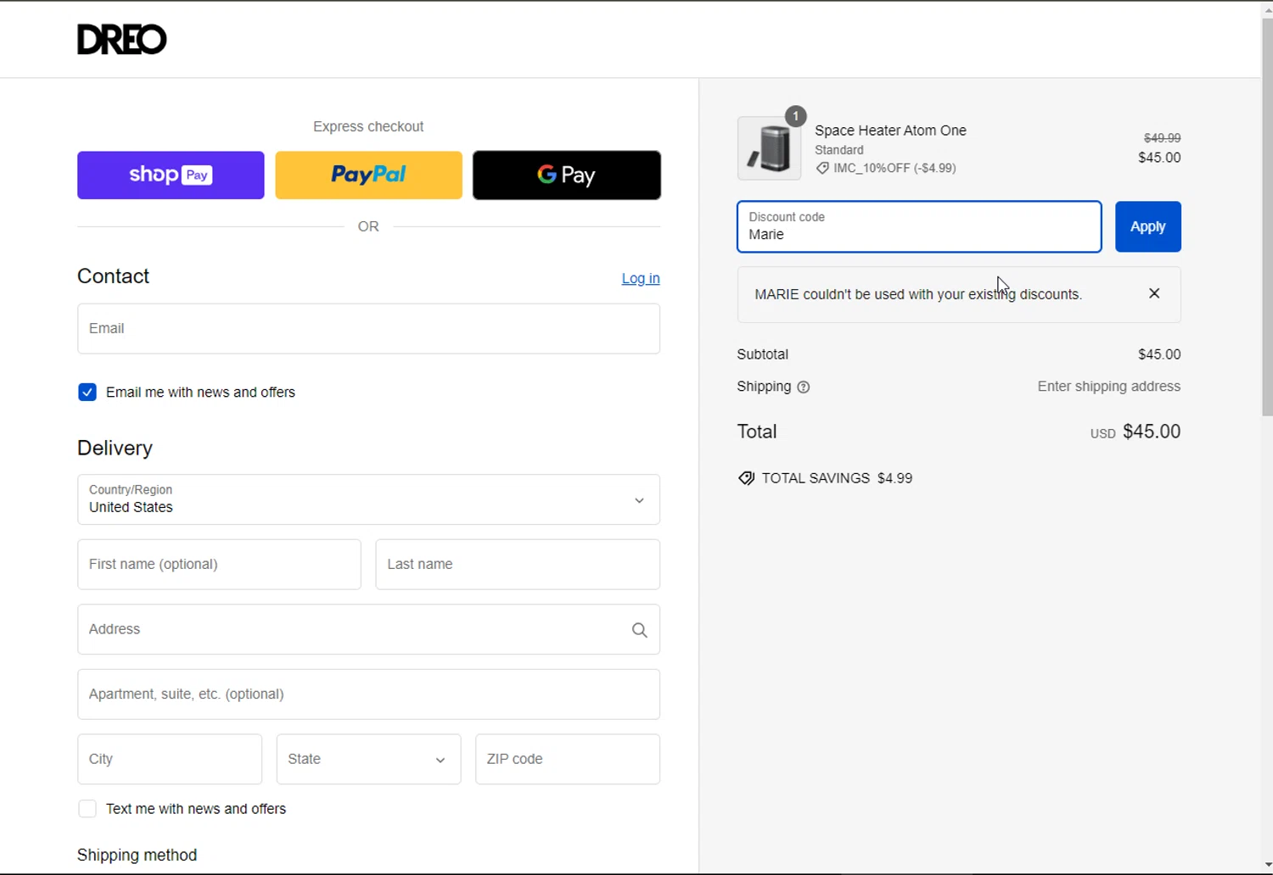Click into the Discount code field

(919, 226)
